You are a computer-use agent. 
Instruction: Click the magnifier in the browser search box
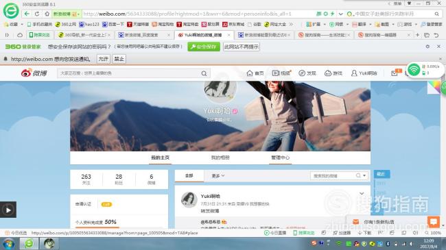click(436, 14)
